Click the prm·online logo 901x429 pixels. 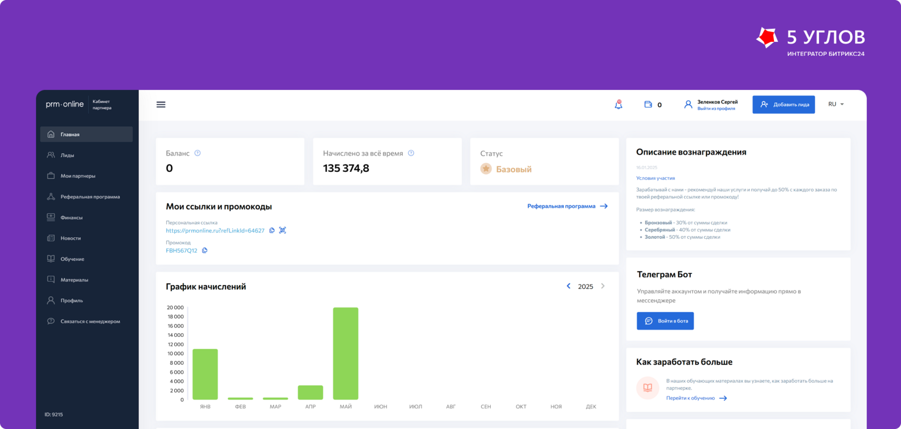click(64, 104)
